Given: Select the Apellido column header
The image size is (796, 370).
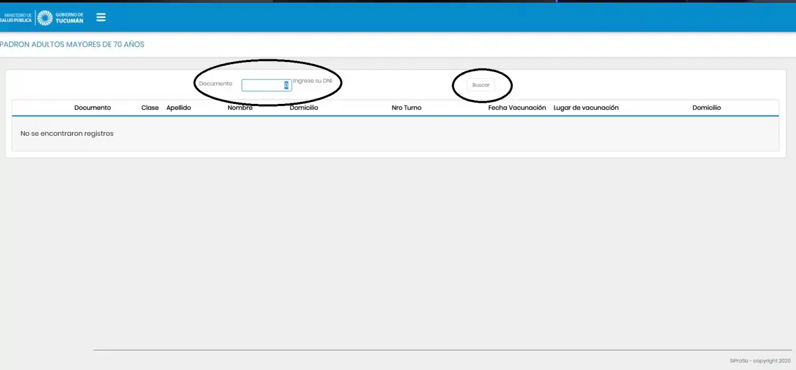Looking at the screenshot, I should click(178, 108).
